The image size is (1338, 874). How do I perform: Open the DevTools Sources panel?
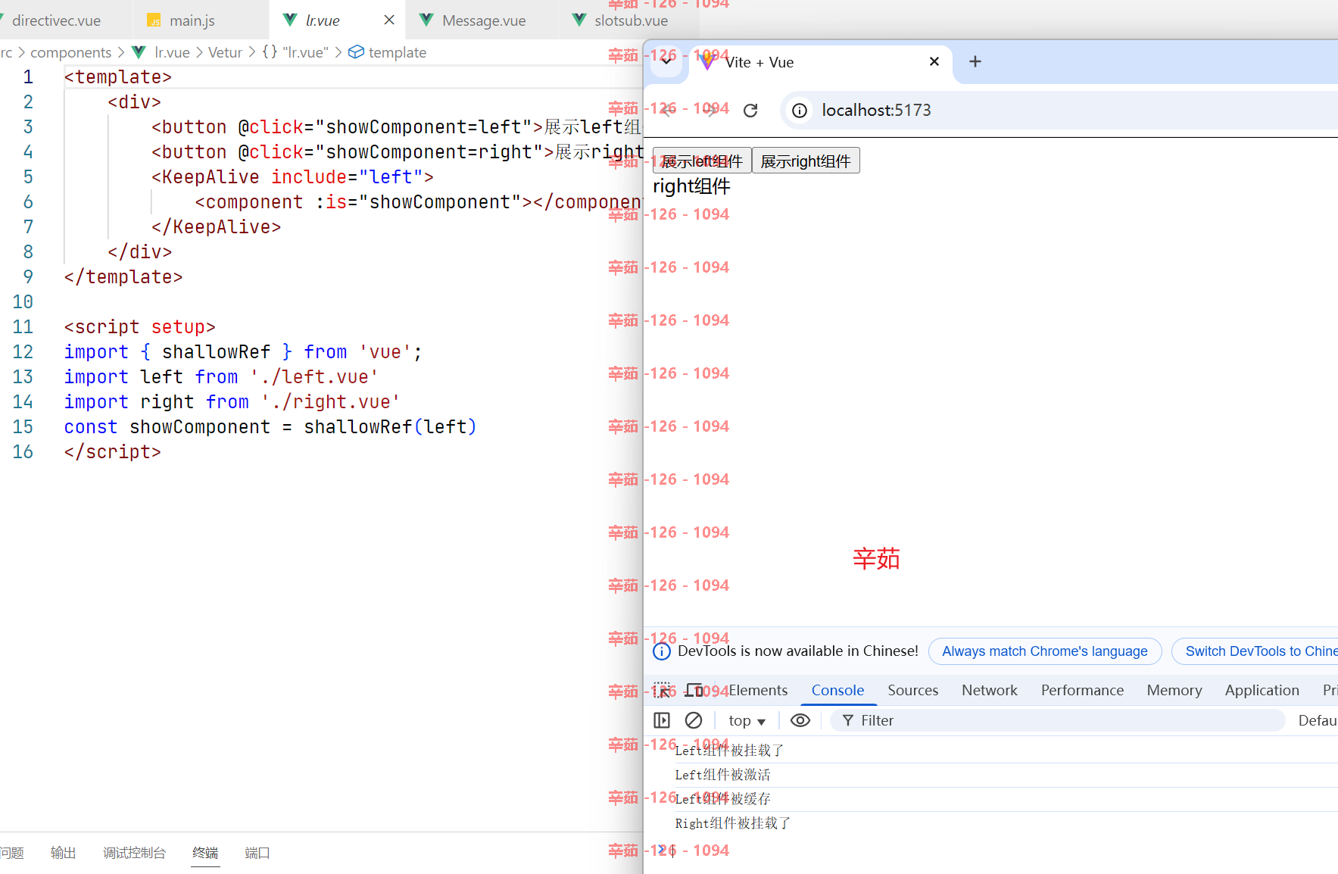[912, 690]
